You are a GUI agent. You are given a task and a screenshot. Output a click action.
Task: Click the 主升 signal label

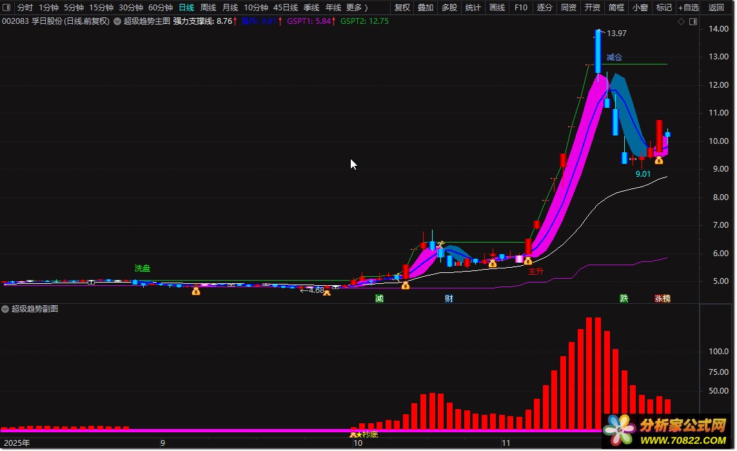536,272
